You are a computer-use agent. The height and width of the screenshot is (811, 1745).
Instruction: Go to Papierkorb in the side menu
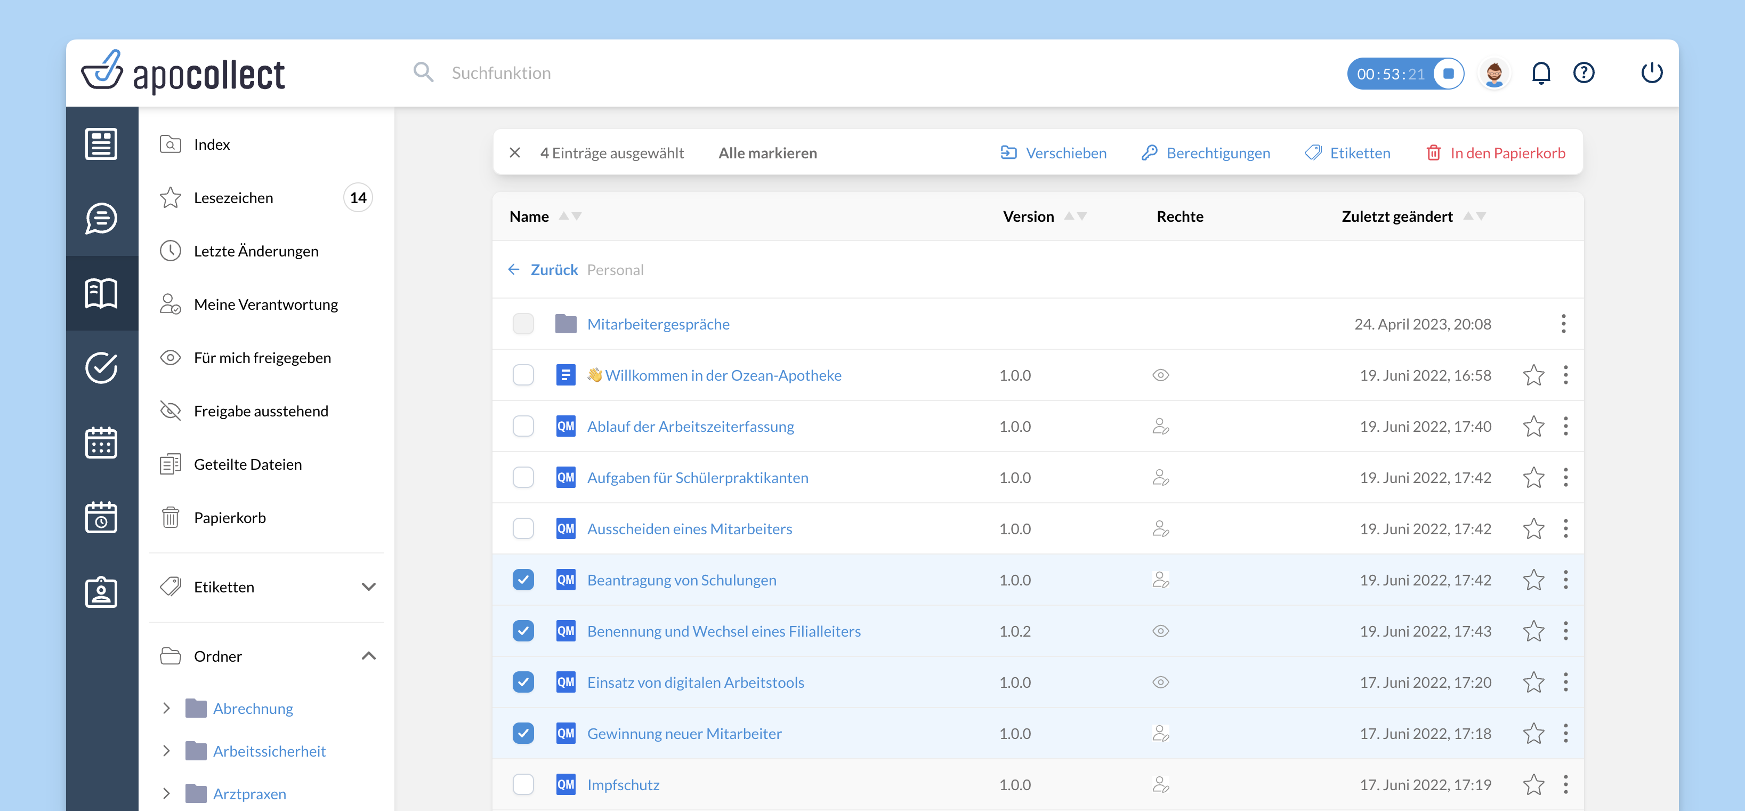click(230, 518)
